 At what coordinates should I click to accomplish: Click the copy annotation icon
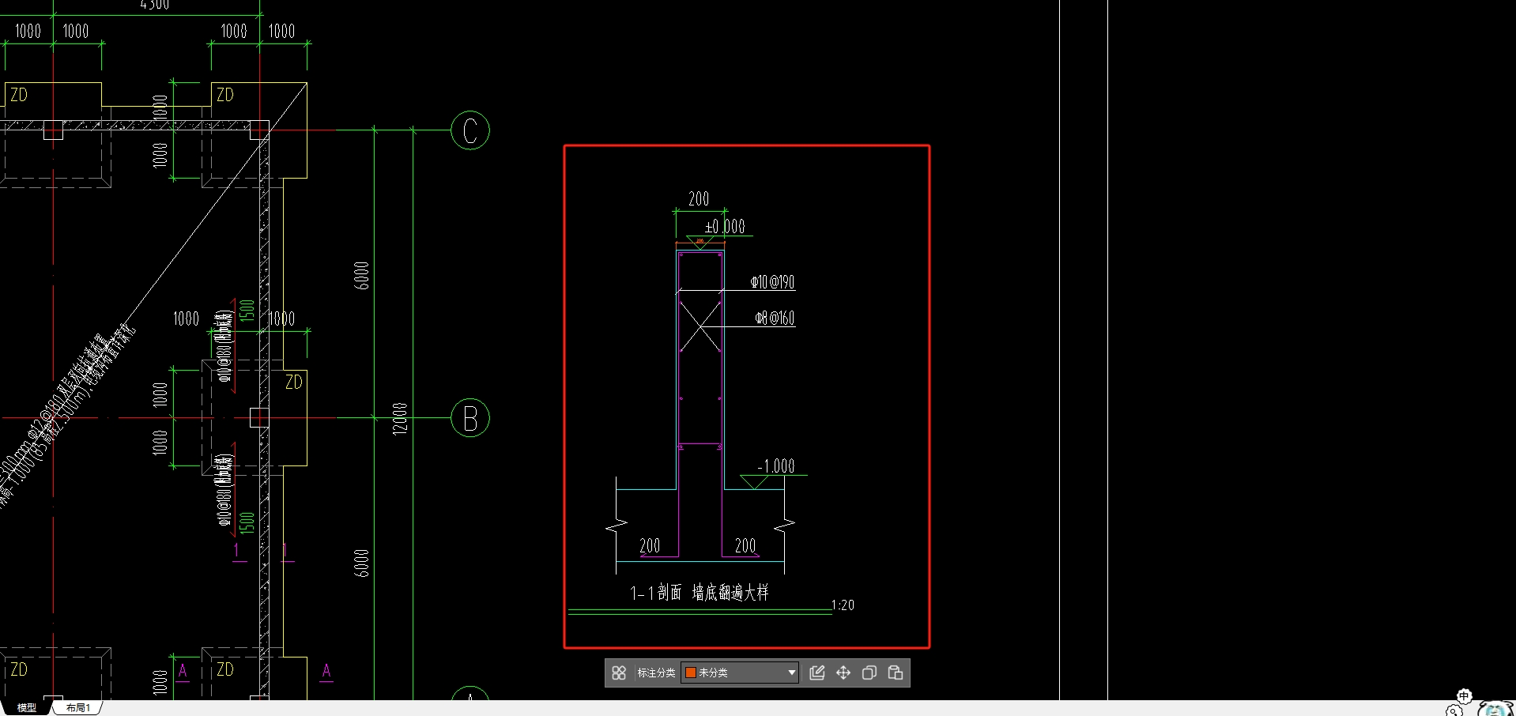[869, 673]
